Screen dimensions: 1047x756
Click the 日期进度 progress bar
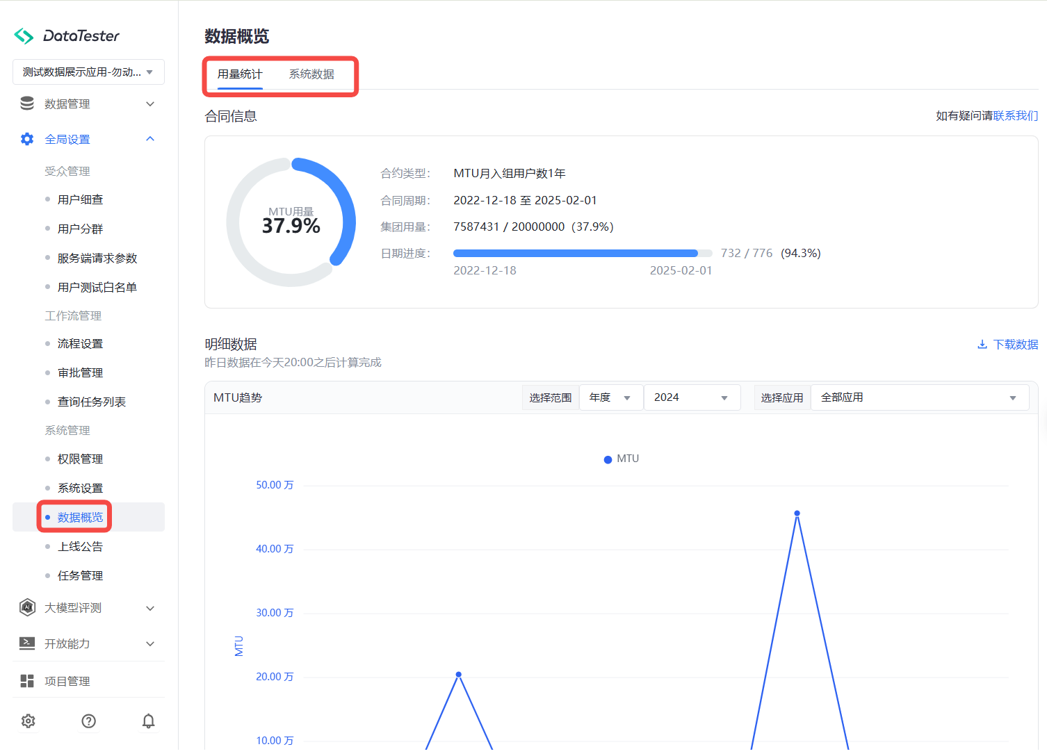click(x=583, y=253)
